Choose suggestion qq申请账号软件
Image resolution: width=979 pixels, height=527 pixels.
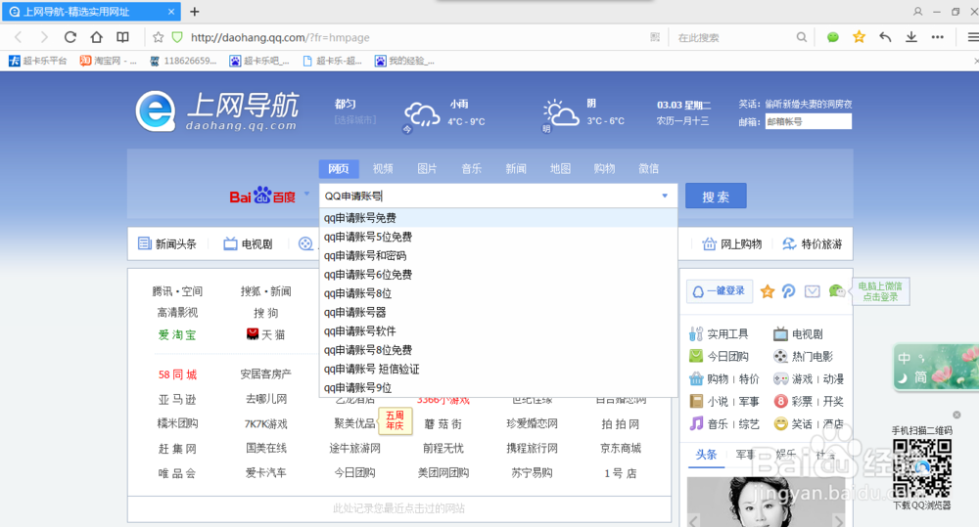point(498,331)
